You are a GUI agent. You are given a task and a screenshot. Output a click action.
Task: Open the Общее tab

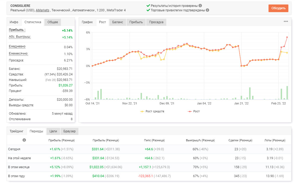point(53,22)
